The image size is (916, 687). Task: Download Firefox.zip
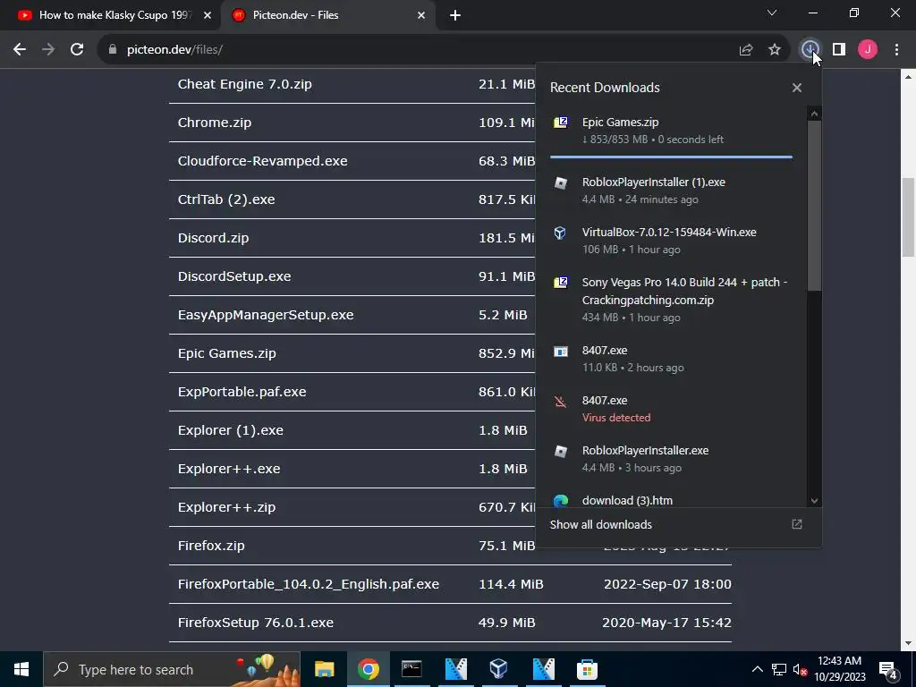(211, 546)
